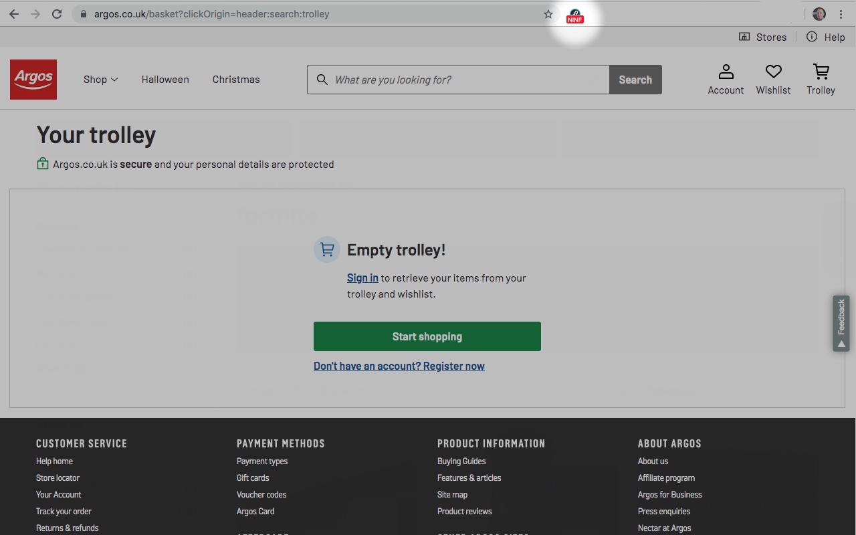
Task: Click the Search button
Action: pyautogui.click(x=635, y=80)
